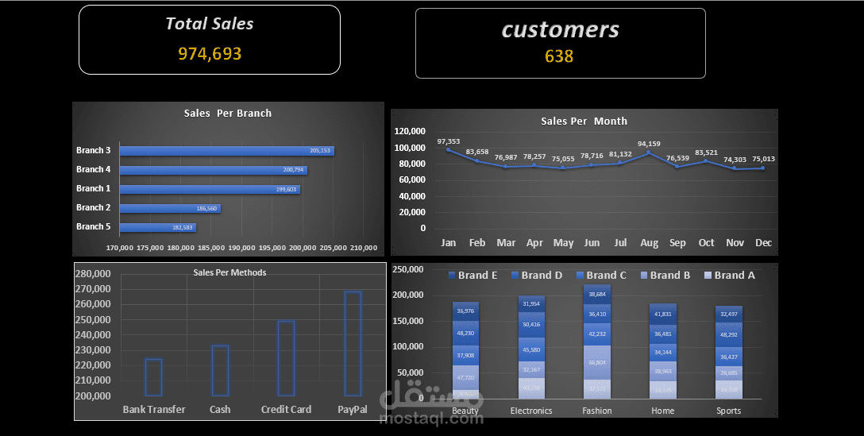Click the Branch 3 axis label

[x=93, y=150]
